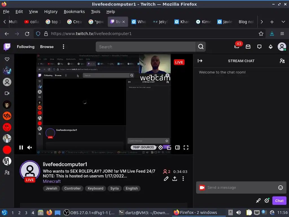
Task: Expand the list all tabs chevron
Action: (283, 22)
